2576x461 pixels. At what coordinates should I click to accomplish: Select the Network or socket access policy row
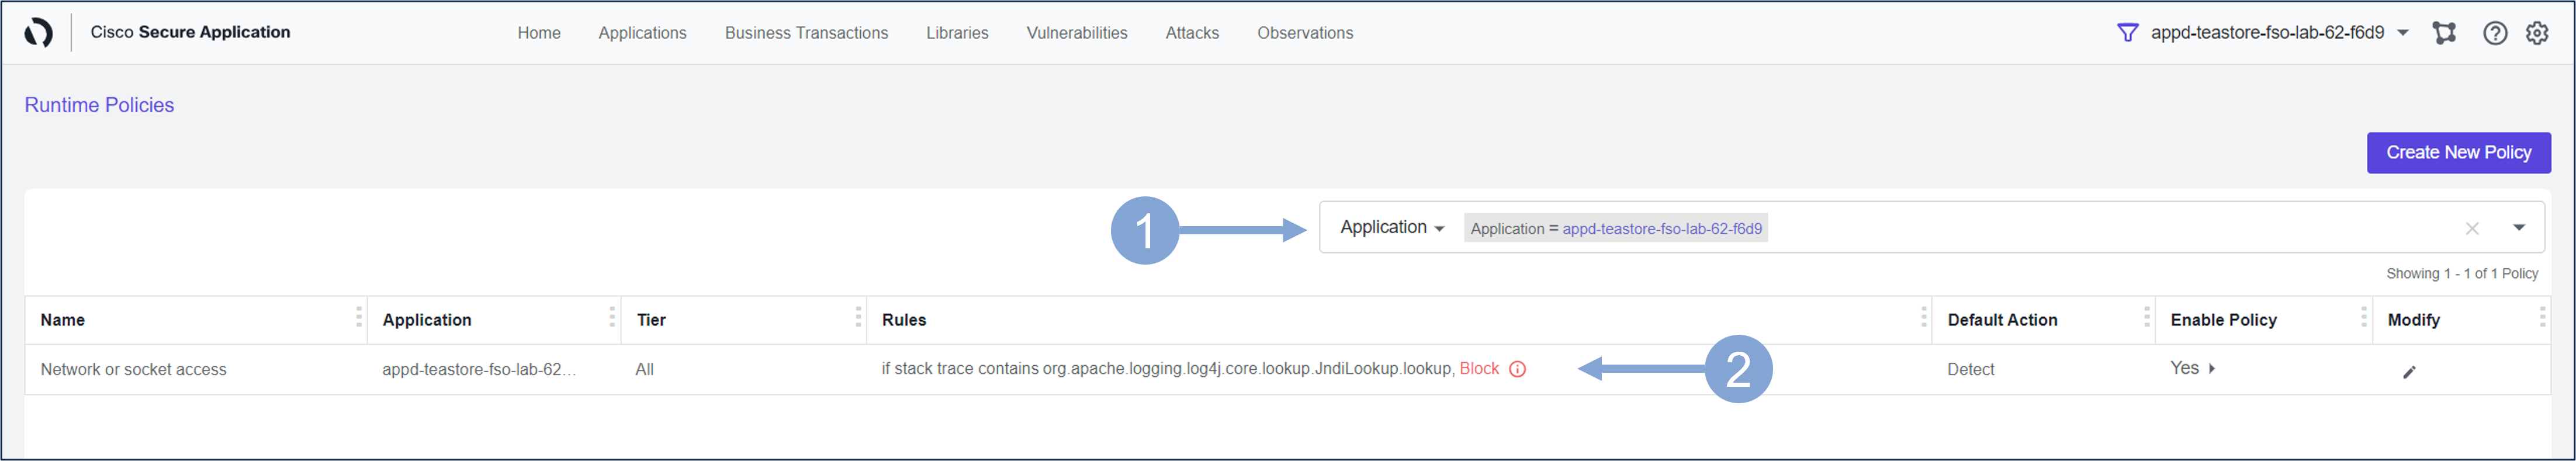coord(134,370)
